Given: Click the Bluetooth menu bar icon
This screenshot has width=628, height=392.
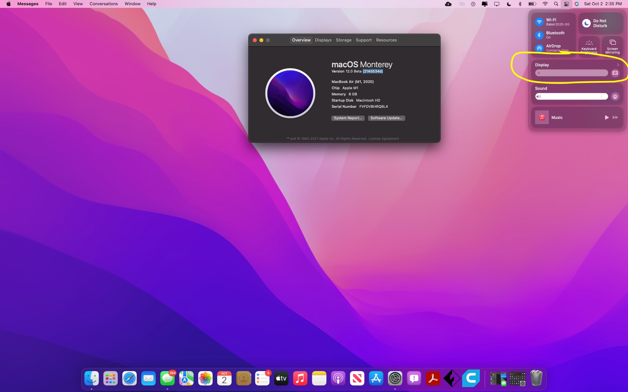Looking at the screenshot, I should tap(520, 4).
